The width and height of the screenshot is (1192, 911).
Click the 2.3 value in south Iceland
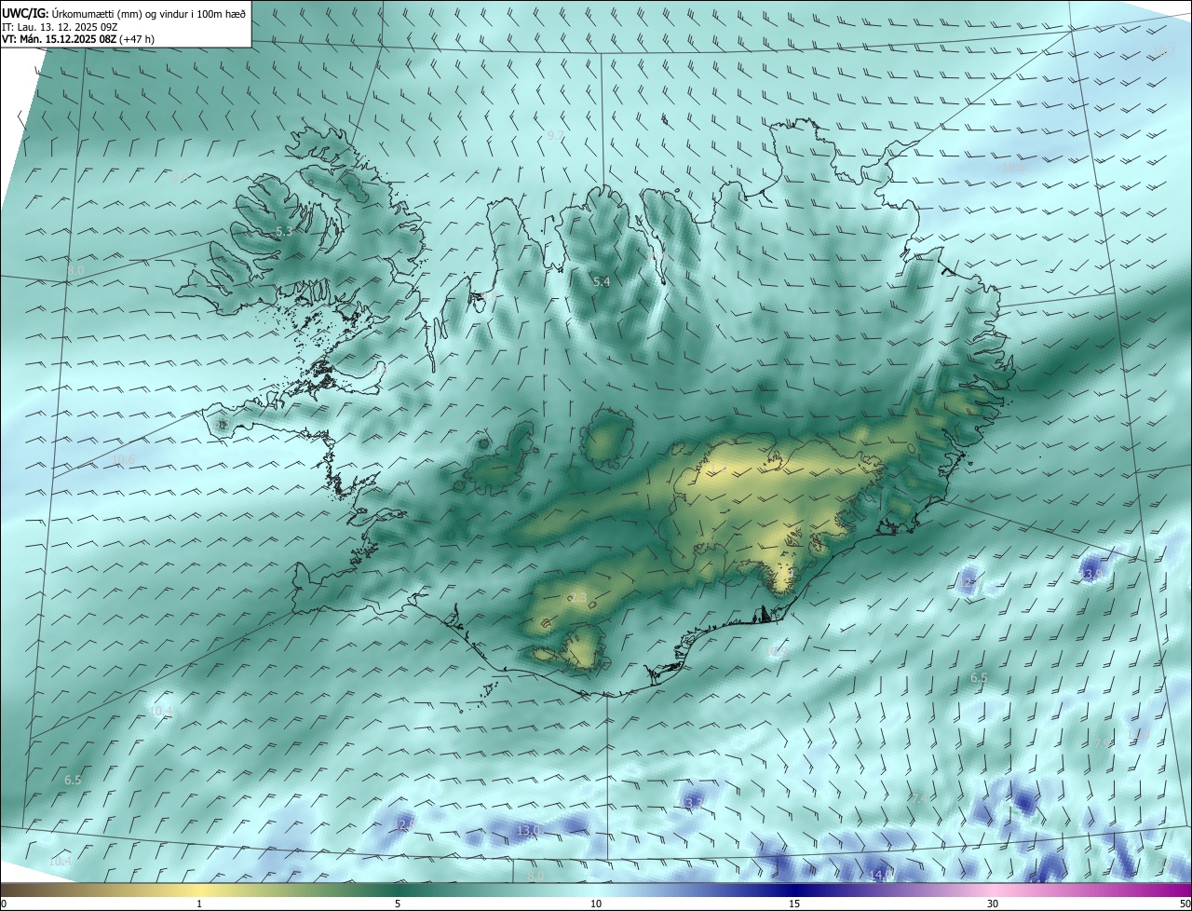pyautogui.click(x=578, y=598)
